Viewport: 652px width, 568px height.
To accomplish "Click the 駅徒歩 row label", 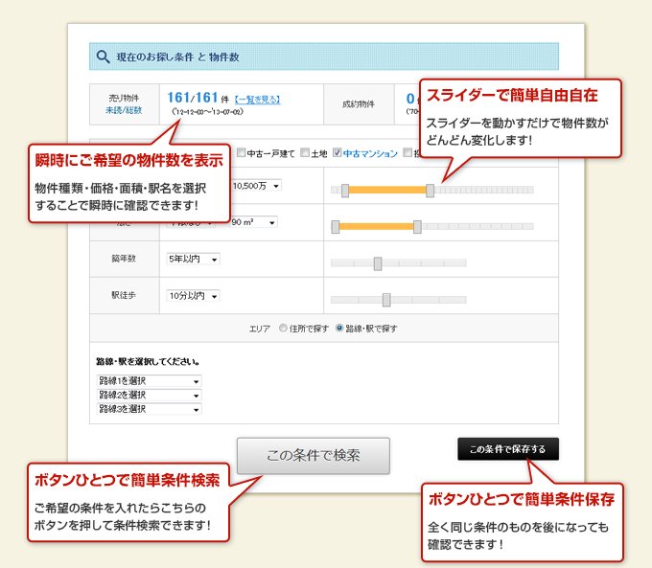I will 124,295.
